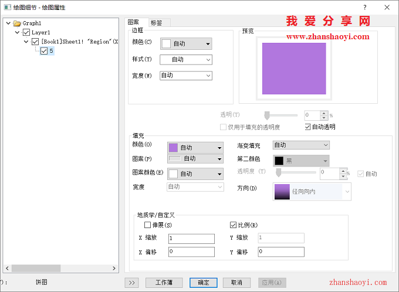Click the Y 偏移 input field
This screenshot has width=399, height=292.
pos(281,252)
